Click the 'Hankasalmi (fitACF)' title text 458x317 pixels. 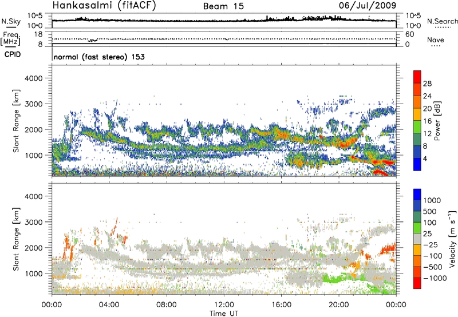point(104,5)
